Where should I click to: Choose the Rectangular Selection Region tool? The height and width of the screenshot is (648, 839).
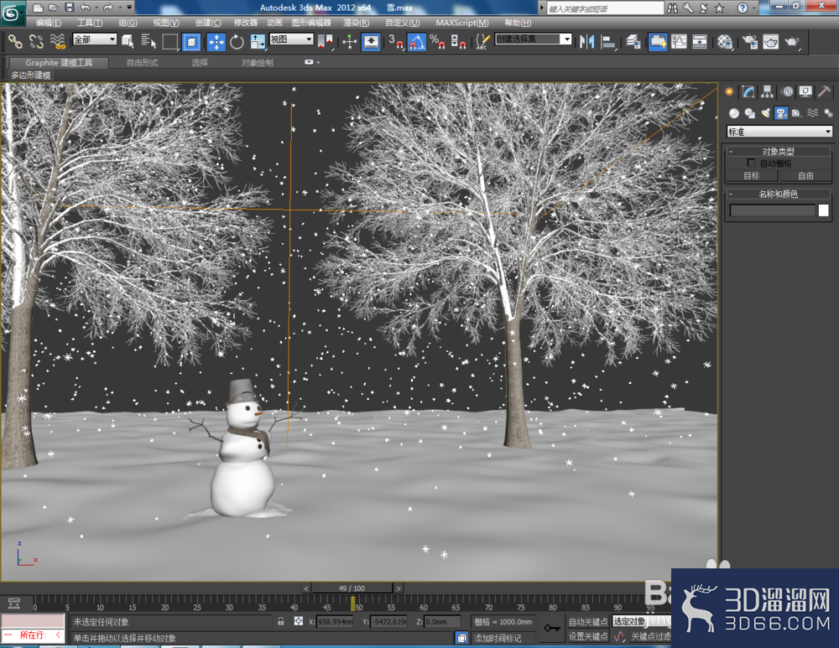point(170,41)
